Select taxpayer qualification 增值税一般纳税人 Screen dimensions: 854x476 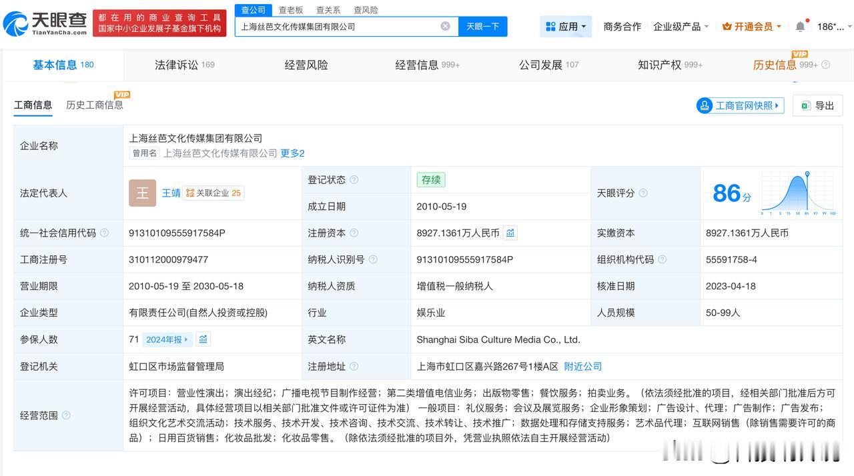[x=454, y=286]
